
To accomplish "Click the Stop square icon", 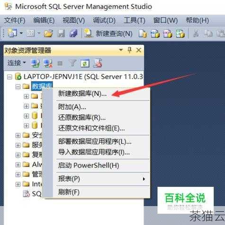I will point(60,63).
